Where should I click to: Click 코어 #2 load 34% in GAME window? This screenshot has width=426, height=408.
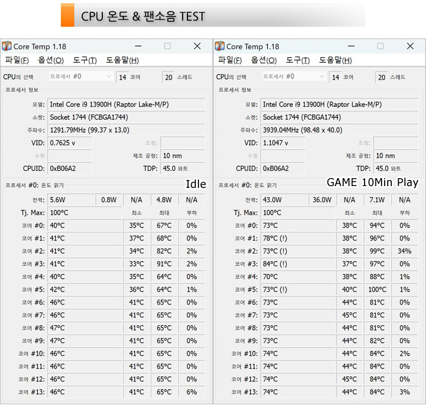405,251
